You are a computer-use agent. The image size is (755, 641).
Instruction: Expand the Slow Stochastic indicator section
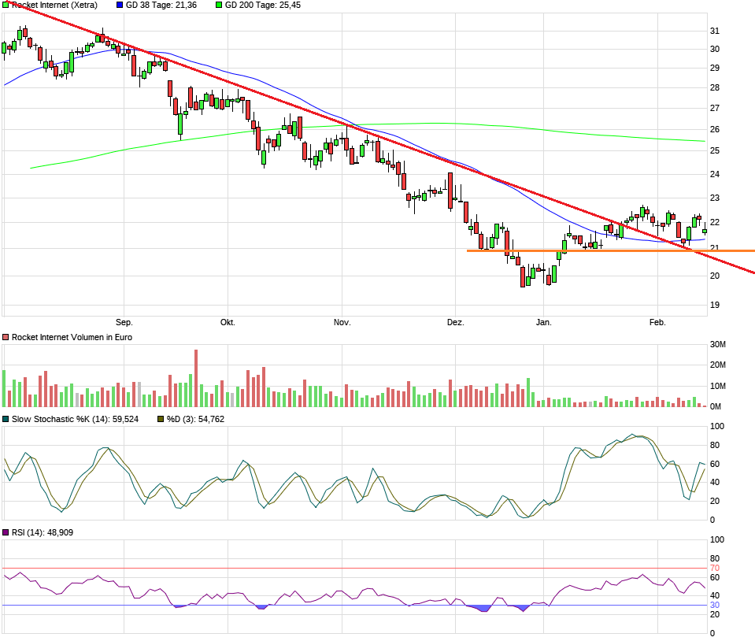pos(6,420)
